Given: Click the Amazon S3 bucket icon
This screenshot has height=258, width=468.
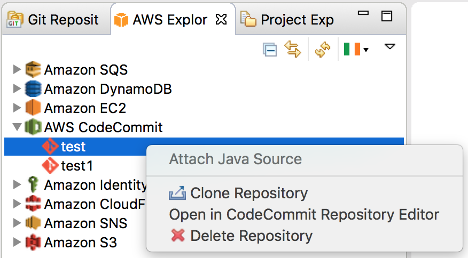Looking at the screenshot, I should (33, 243).
